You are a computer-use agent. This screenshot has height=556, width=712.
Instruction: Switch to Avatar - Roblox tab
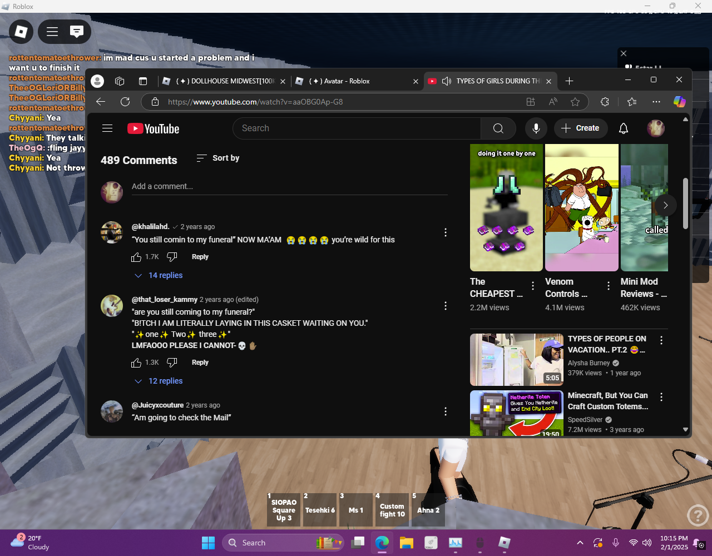tap(357, 81)
